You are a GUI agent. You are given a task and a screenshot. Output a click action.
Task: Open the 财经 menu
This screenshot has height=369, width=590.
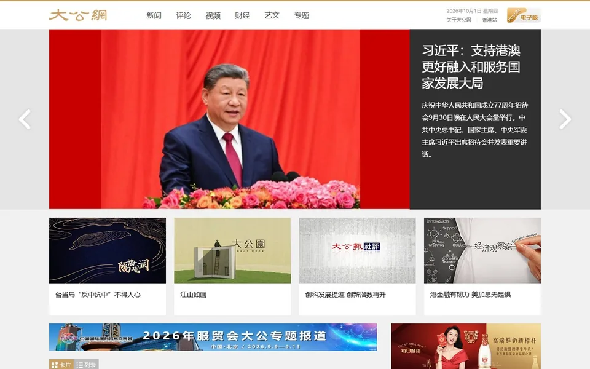(242, 15)
